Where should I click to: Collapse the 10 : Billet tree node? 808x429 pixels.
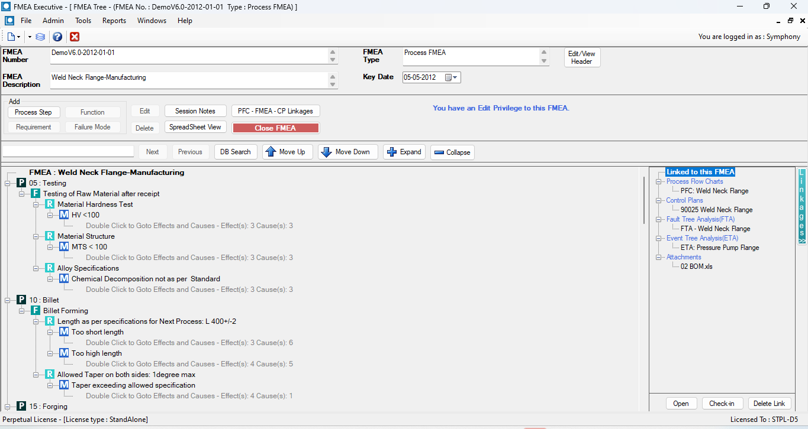click(x=8, y=300)
